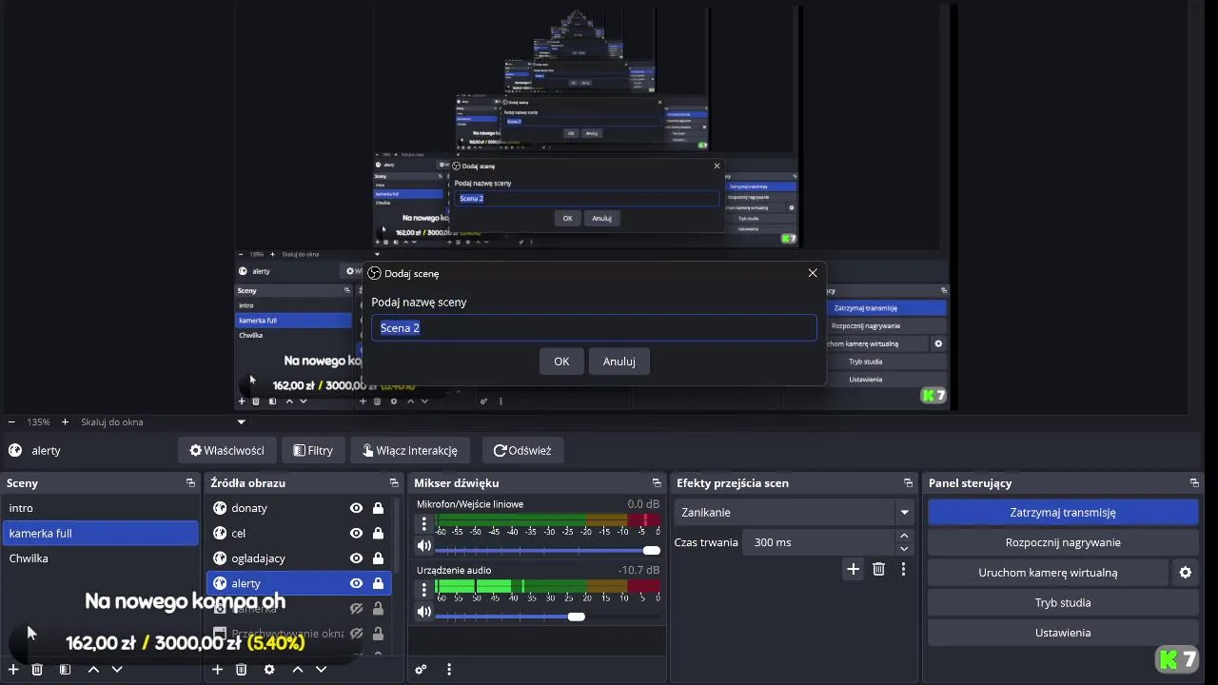Click the Właściwości source toolbar button

point(227,450)
